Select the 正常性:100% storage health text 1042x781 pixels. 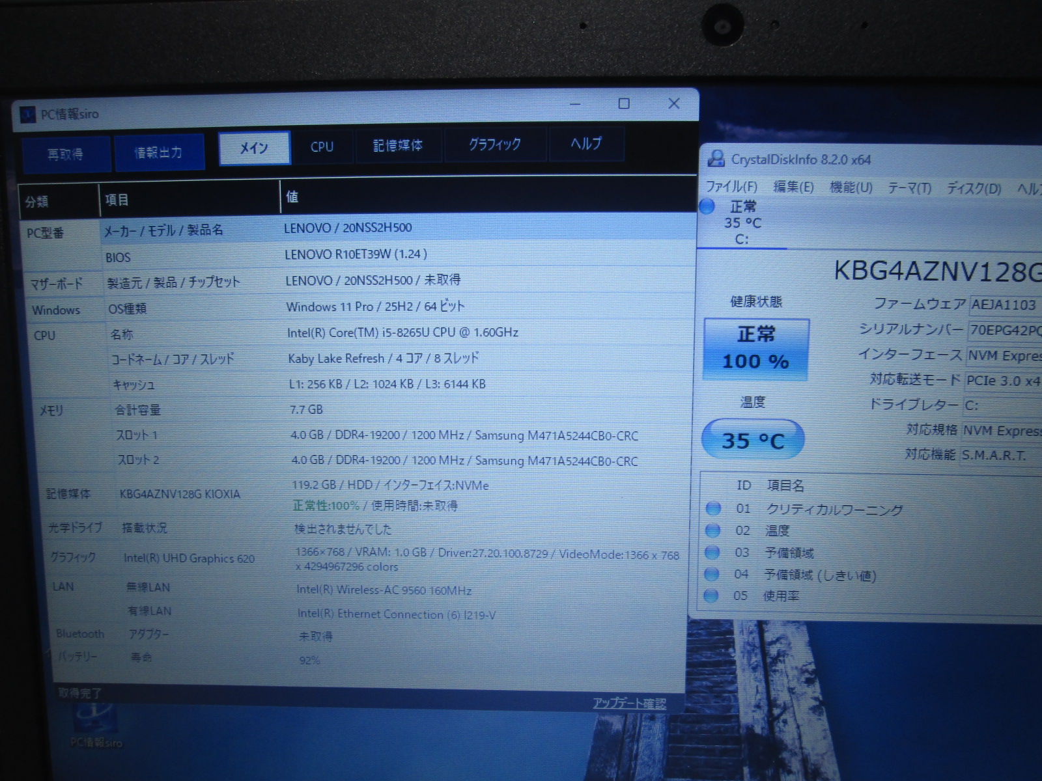click(x=326, y=506)
